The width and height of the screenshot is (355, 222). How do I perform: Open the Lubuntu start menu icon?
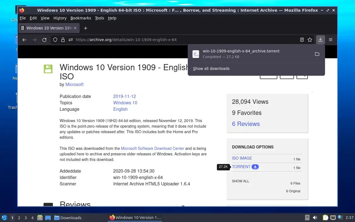(x=4, y=218)
